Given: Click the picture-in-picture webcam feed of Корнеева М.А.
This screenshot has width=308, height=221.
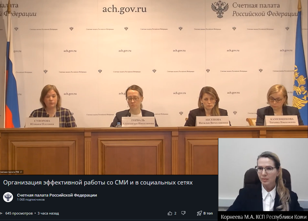Looking at the screenshot, I should [x=263, y=175].
